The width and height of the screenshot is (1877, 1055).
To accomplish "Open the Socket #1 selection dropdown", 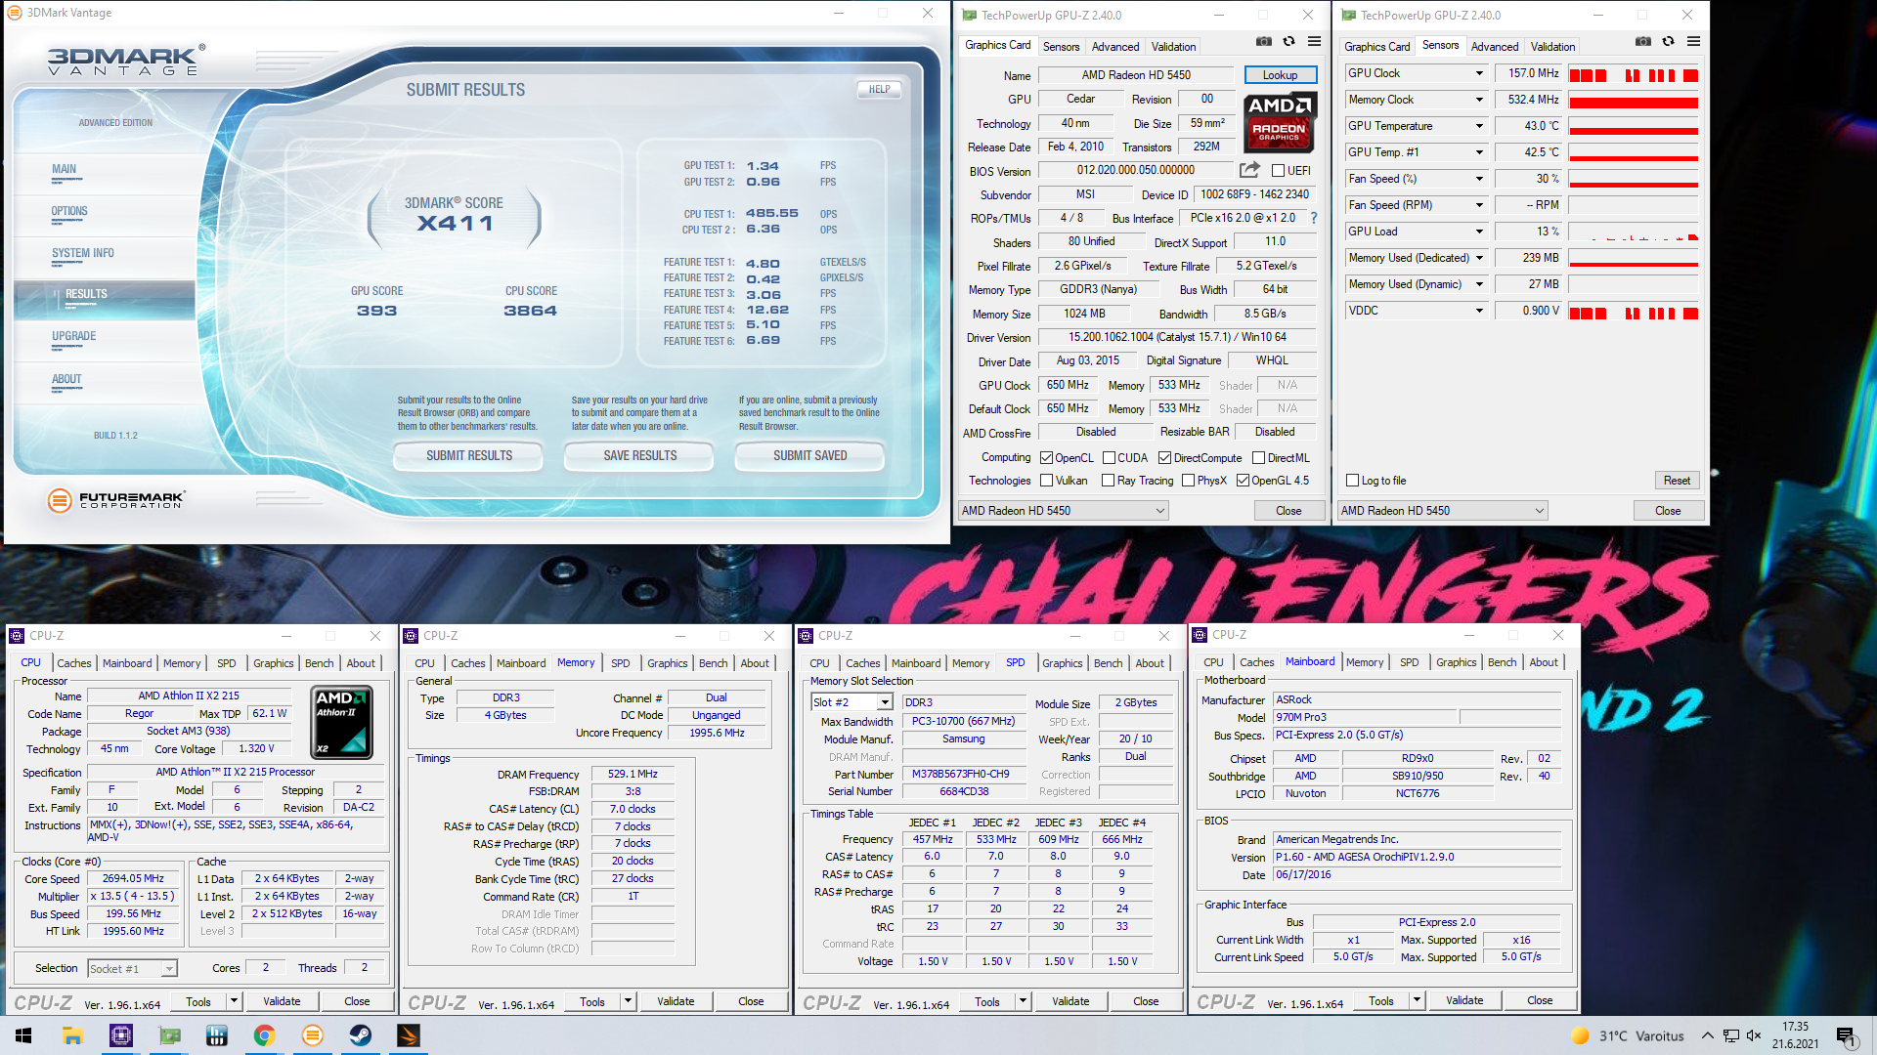I will [x=132, y=968].
